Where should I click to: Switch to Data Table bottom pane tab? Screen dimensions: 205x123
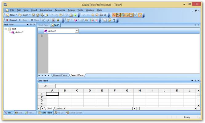point(45,113)
